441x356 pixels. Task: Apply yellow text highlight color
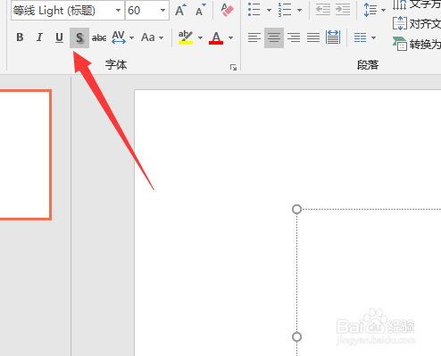click(x=186, y=37)
